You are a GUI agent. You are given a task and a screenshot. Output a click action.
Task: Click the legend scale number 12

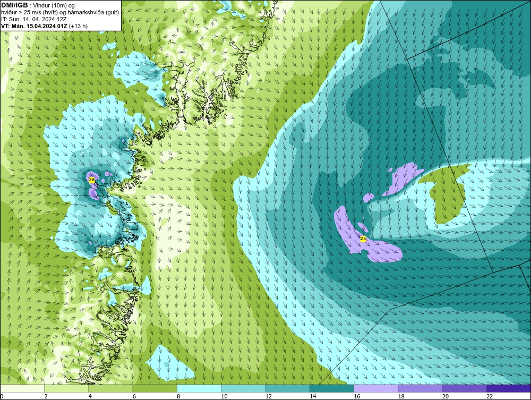(269, 397)
